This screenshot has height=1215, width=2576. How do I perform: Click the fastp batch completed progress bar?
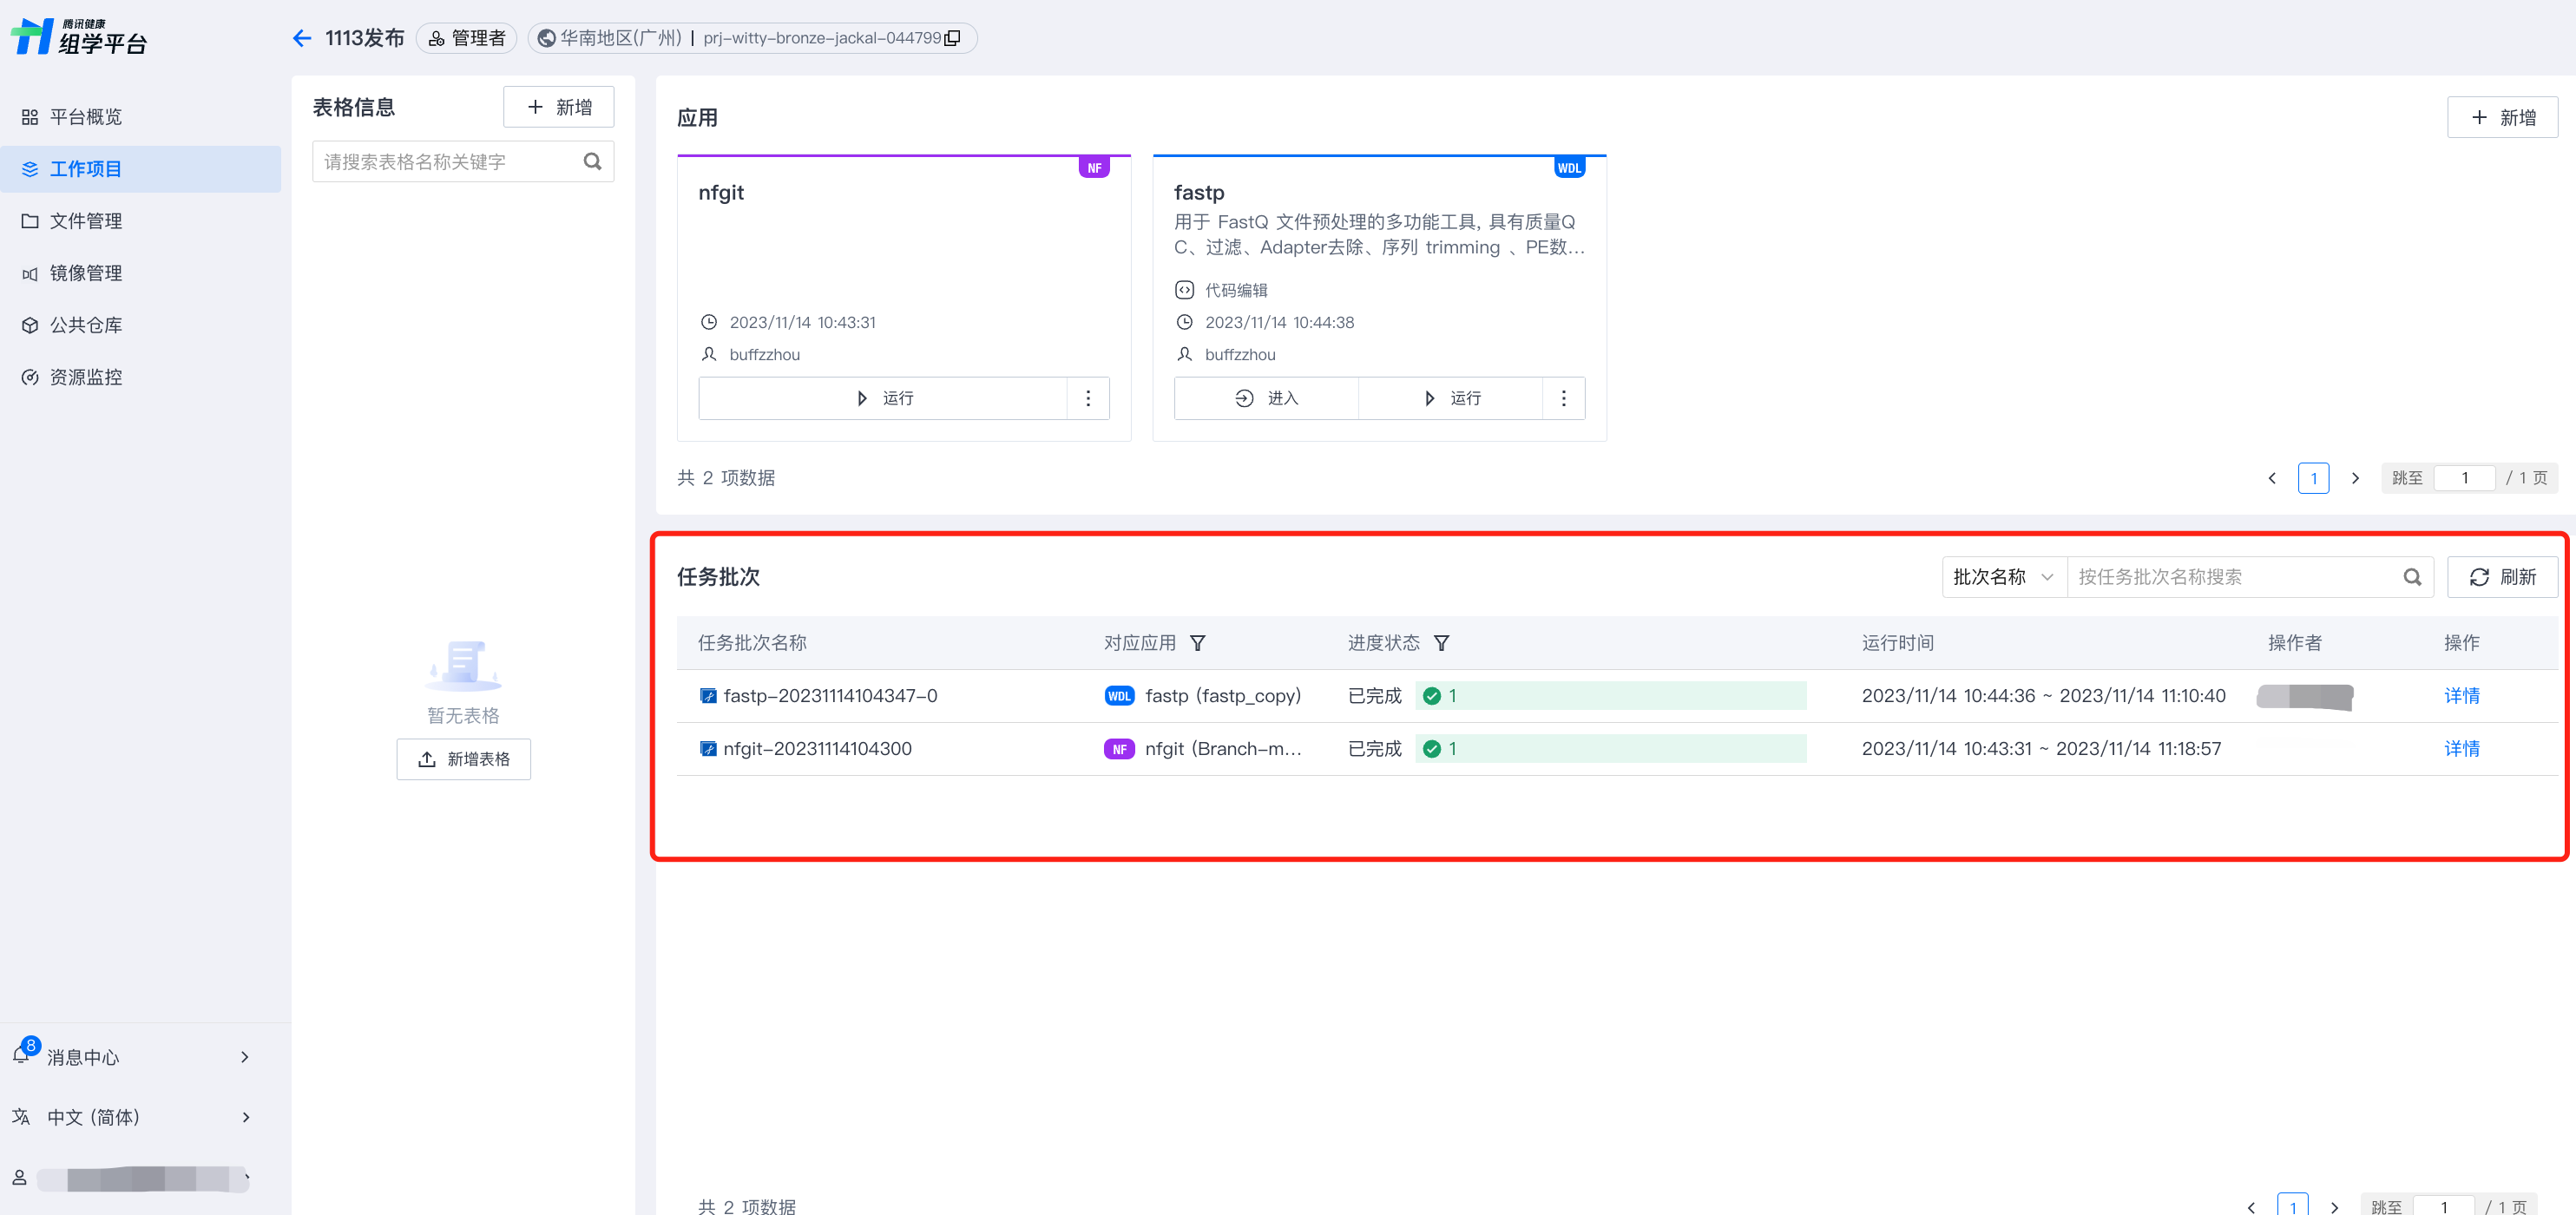tap(1610, 696)
